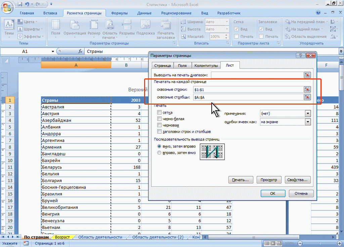
Task: Click range picker icon for сквозные строки
Action: (307, 89)
